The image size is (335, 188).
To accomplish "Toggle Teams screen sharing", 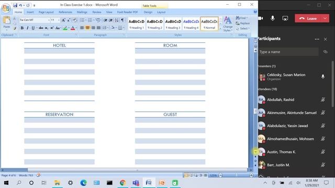I will [285, 18].
